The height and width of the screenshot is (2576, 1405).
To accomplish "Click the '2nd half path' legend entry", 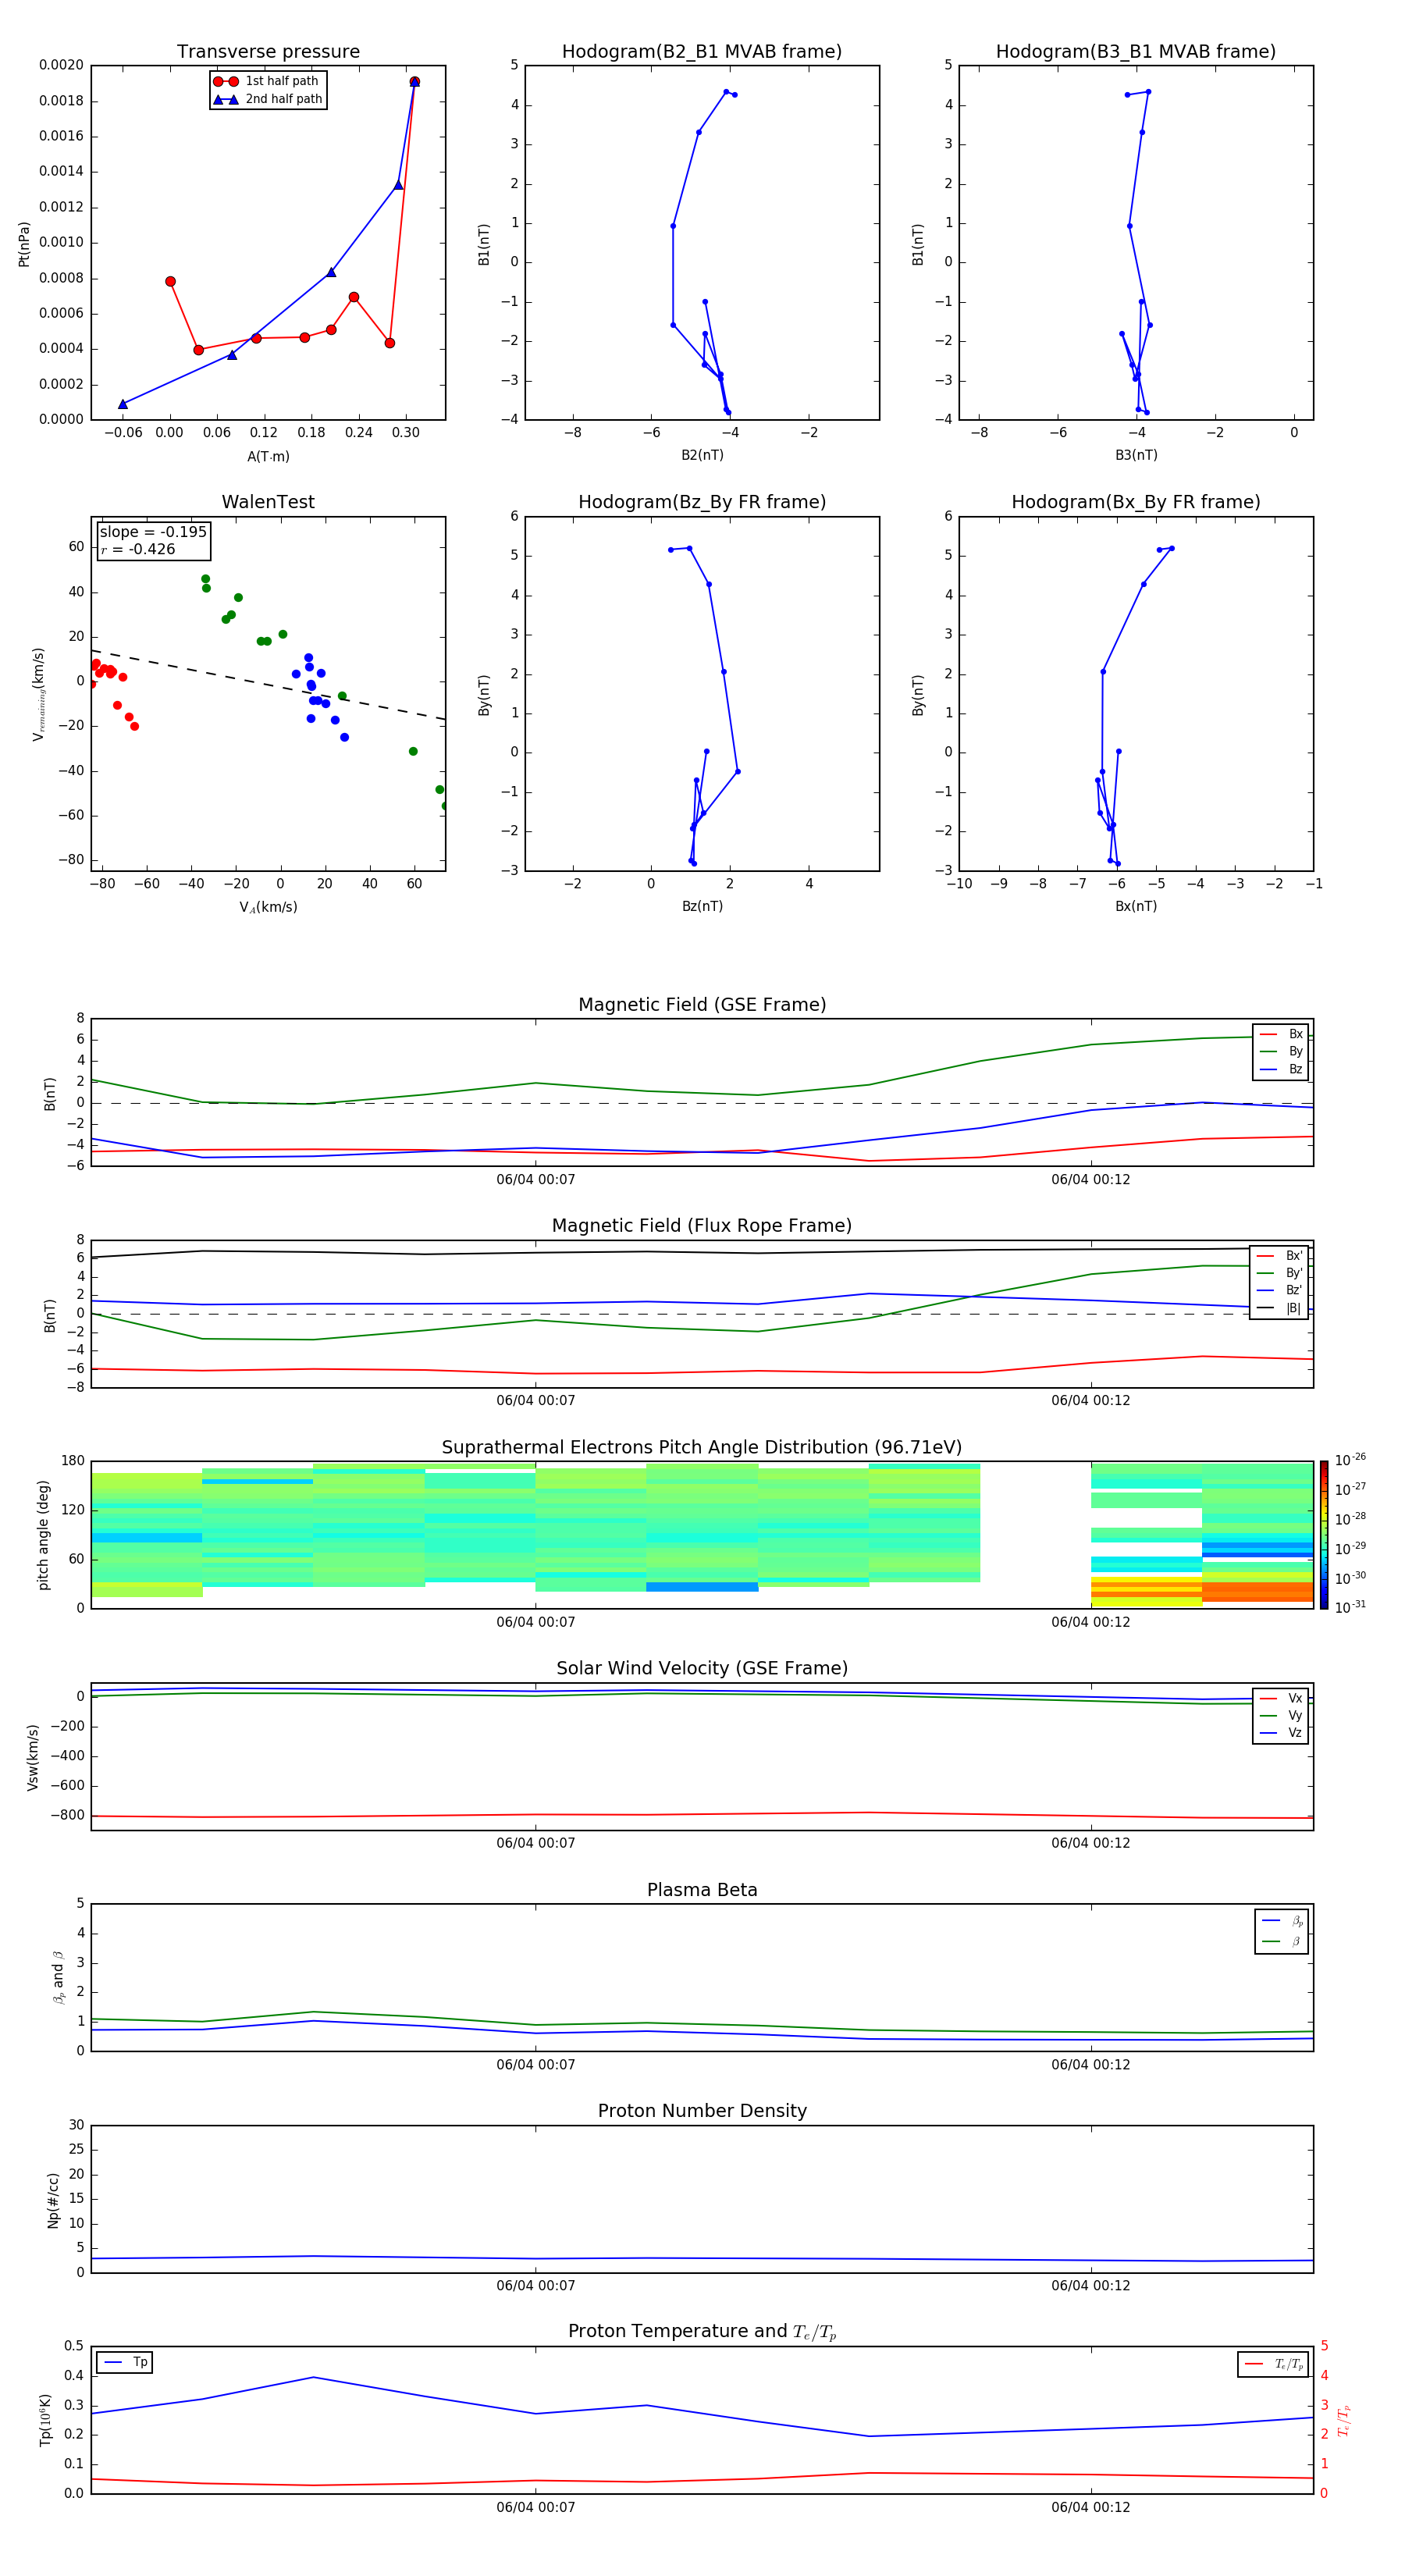I will pyautogui.click(x=268, y=99).
